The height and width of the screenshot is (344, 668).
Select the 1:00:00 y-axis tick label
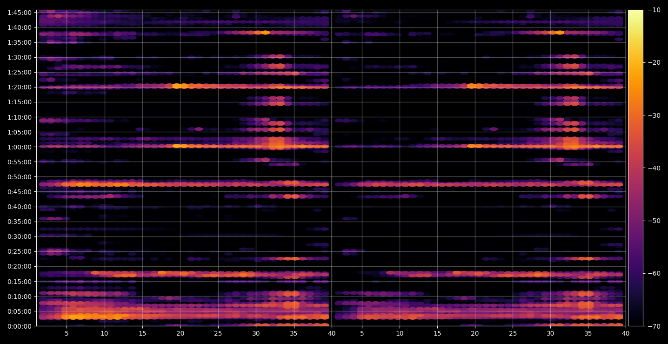click(x=19, y=147)
